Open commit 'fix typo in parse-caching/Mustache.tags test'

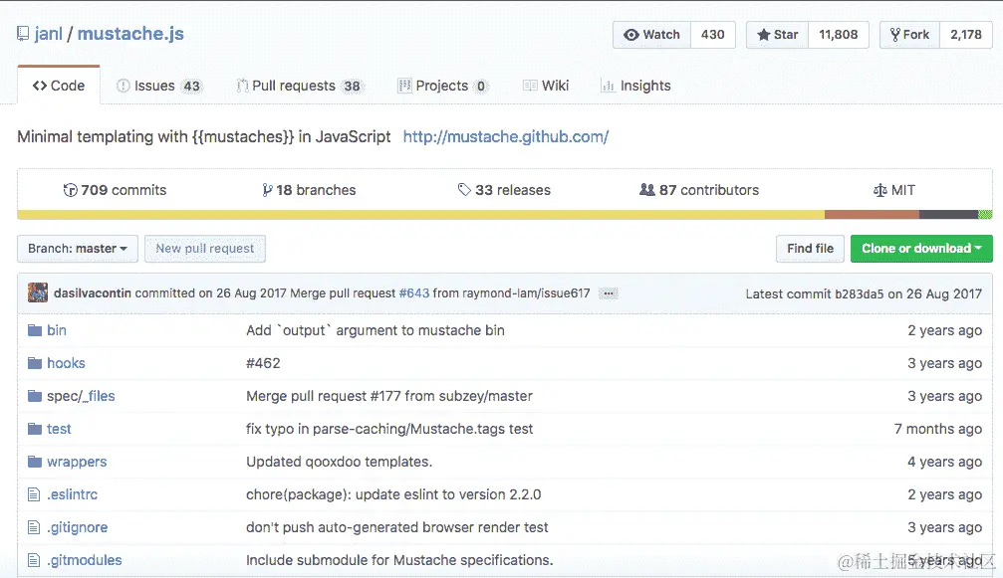pyautogui.click(x=389, y=429)
